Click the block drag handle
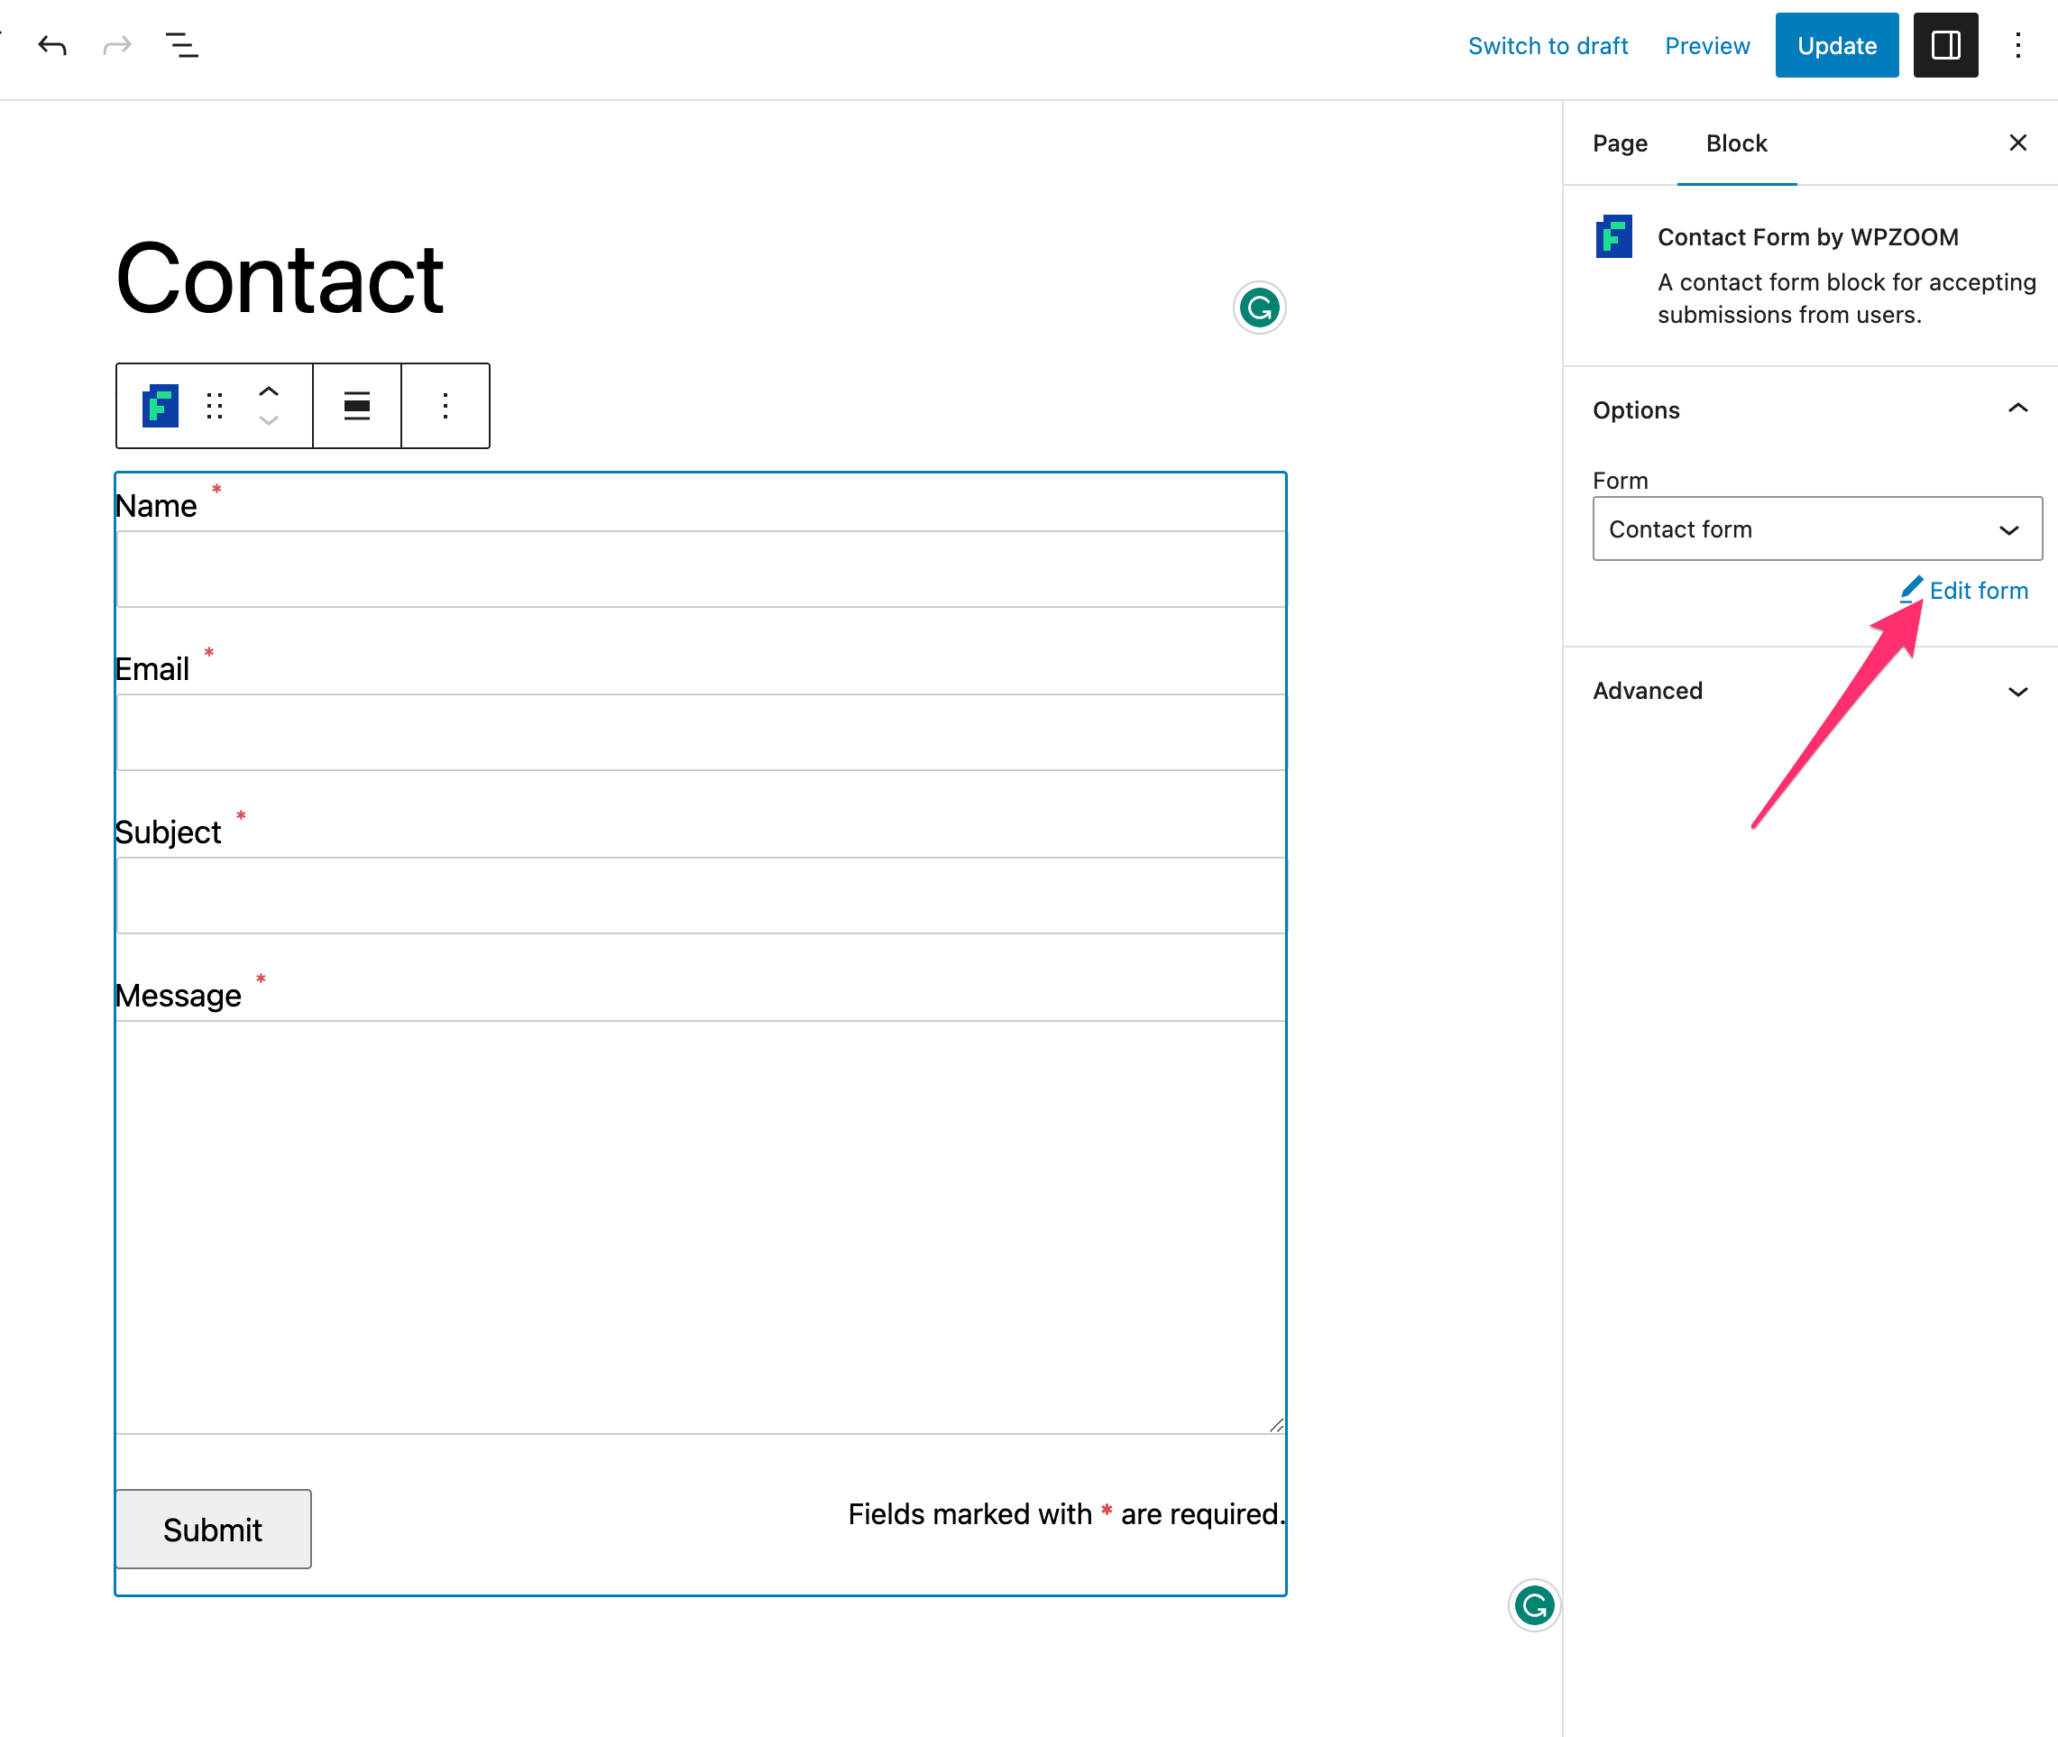Screen dimensions: 2058x1737 [x=215, y=406]
